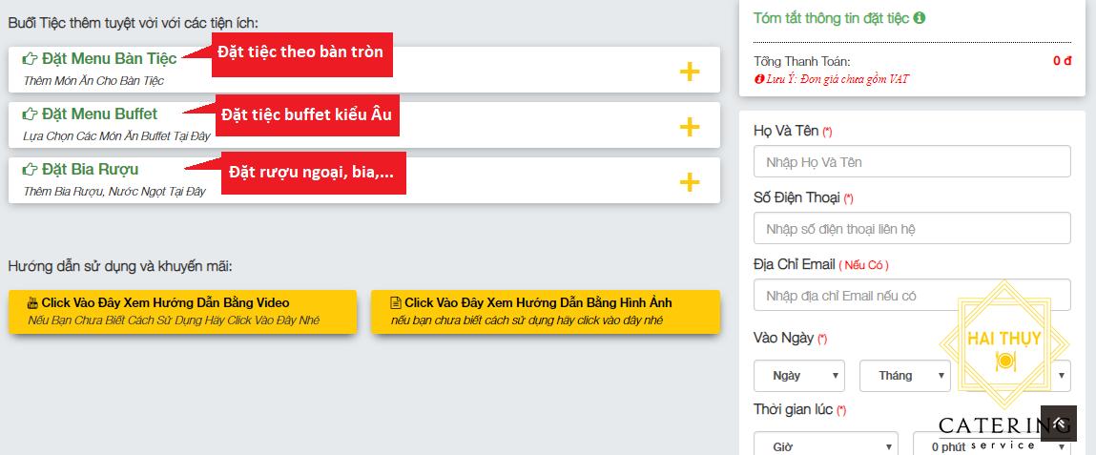
Task: Open the Ngày day dropdown
Action: point(799,376)
